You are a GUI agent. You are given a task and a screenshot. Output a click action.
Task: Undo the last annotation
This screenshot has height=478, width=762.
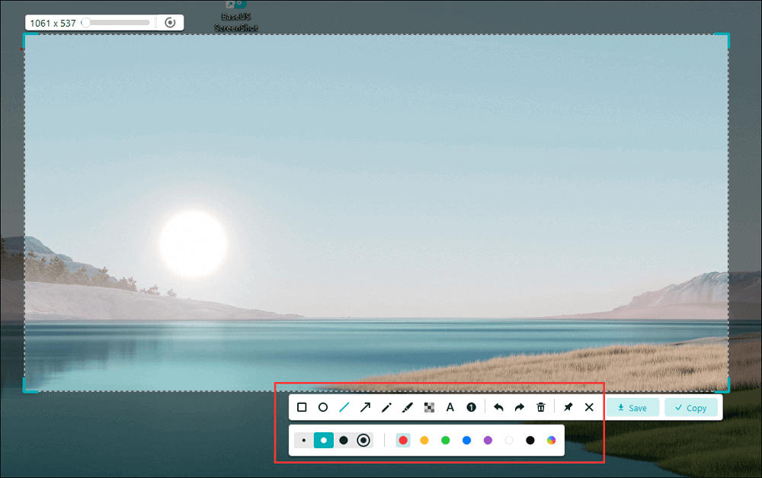pyautogui.click(x=498, y=407)
